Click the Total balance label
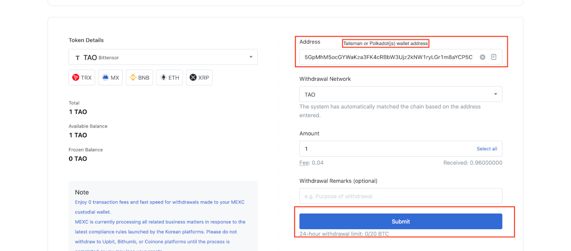Image resolution: width=571 pixels, height=251 pixels. (74, 103)
